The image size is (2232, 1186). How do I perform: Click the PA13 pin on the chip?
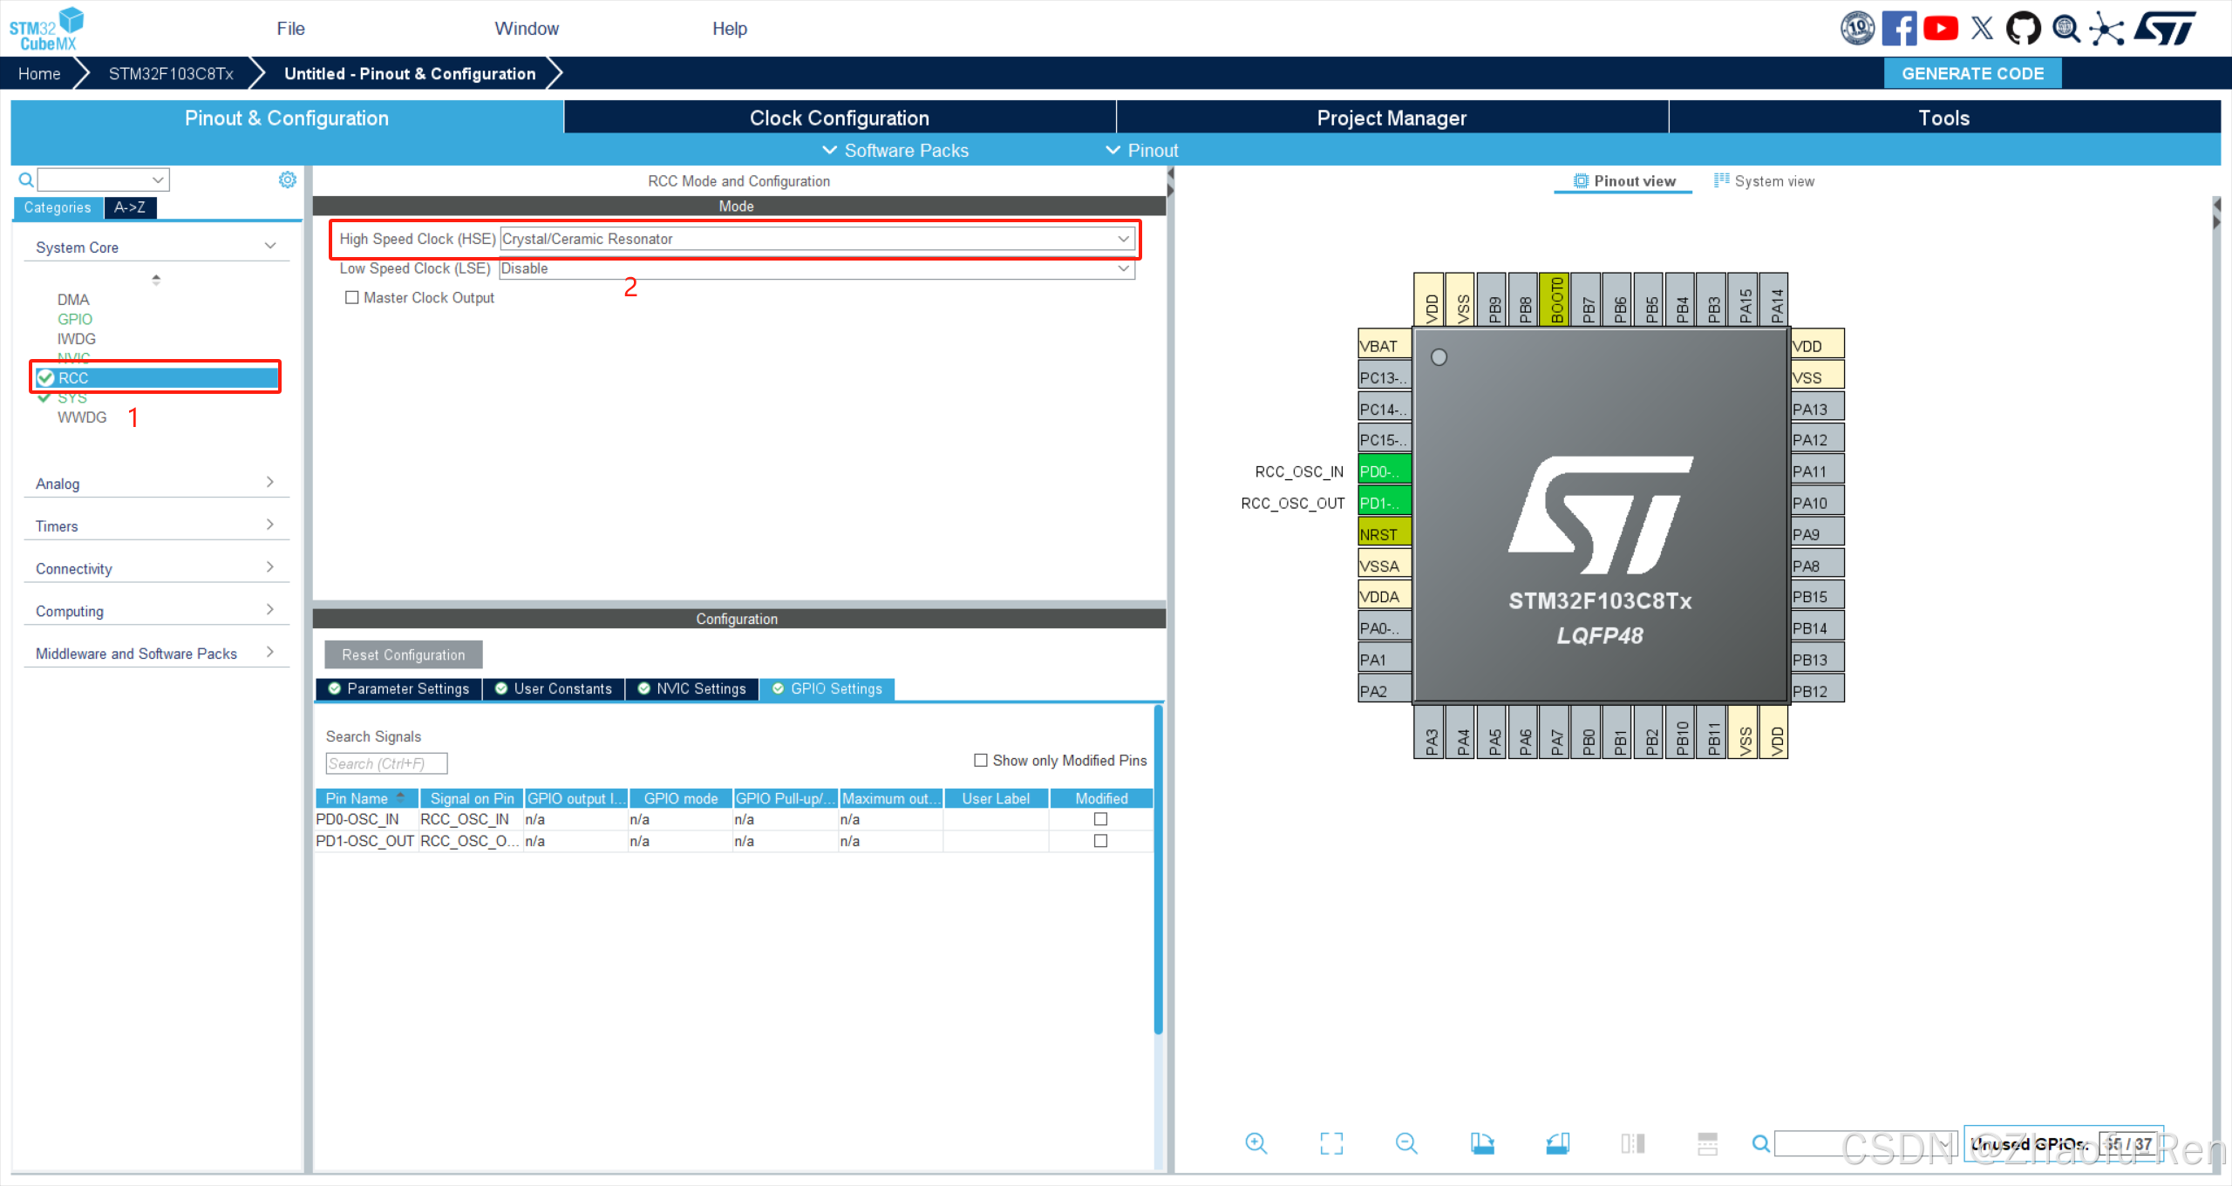(1818, 409)
